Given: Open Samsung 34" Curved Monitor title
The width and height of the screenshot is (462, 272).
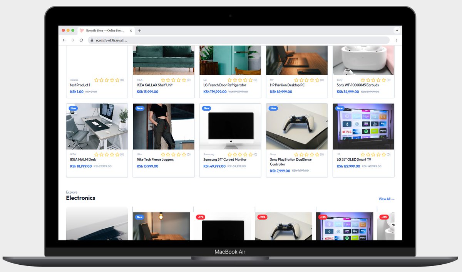Looking at the screenshot, I should [x=225, y=159].
